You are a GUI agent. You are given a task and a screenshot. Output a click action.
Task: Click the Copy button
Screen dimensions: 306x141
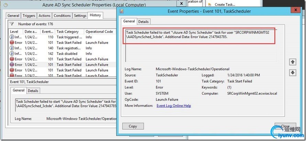point(133,126)
